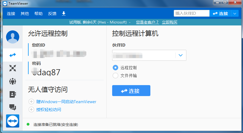The width and height of the screenshot is (243, 133).
Task: Maximize the TeamViewer window
Action: (x=225, y=2)
